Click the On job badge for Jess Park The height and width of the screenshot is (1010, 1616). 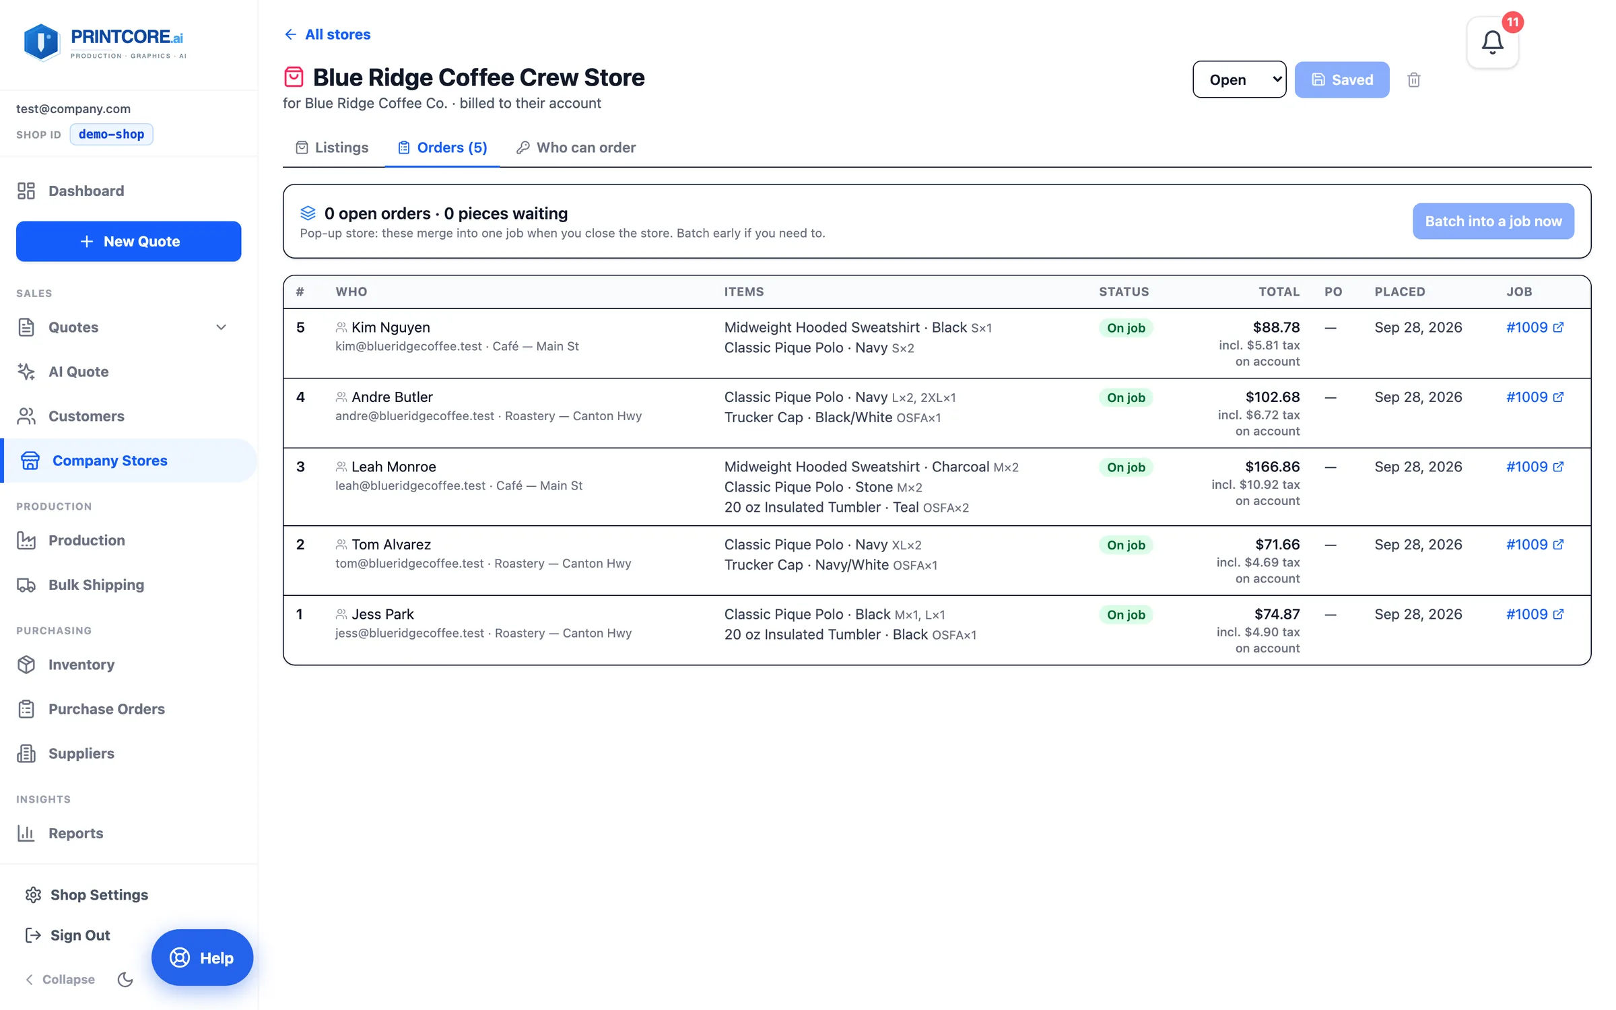coord(1126,614)
